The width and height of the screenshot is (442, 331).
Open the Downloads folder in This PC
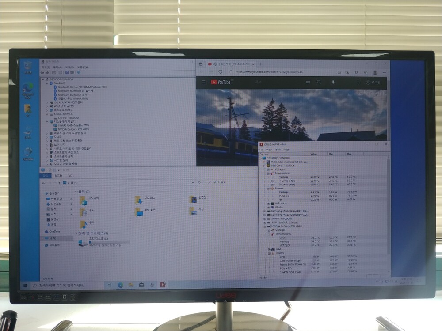click(x=145, y=200)
